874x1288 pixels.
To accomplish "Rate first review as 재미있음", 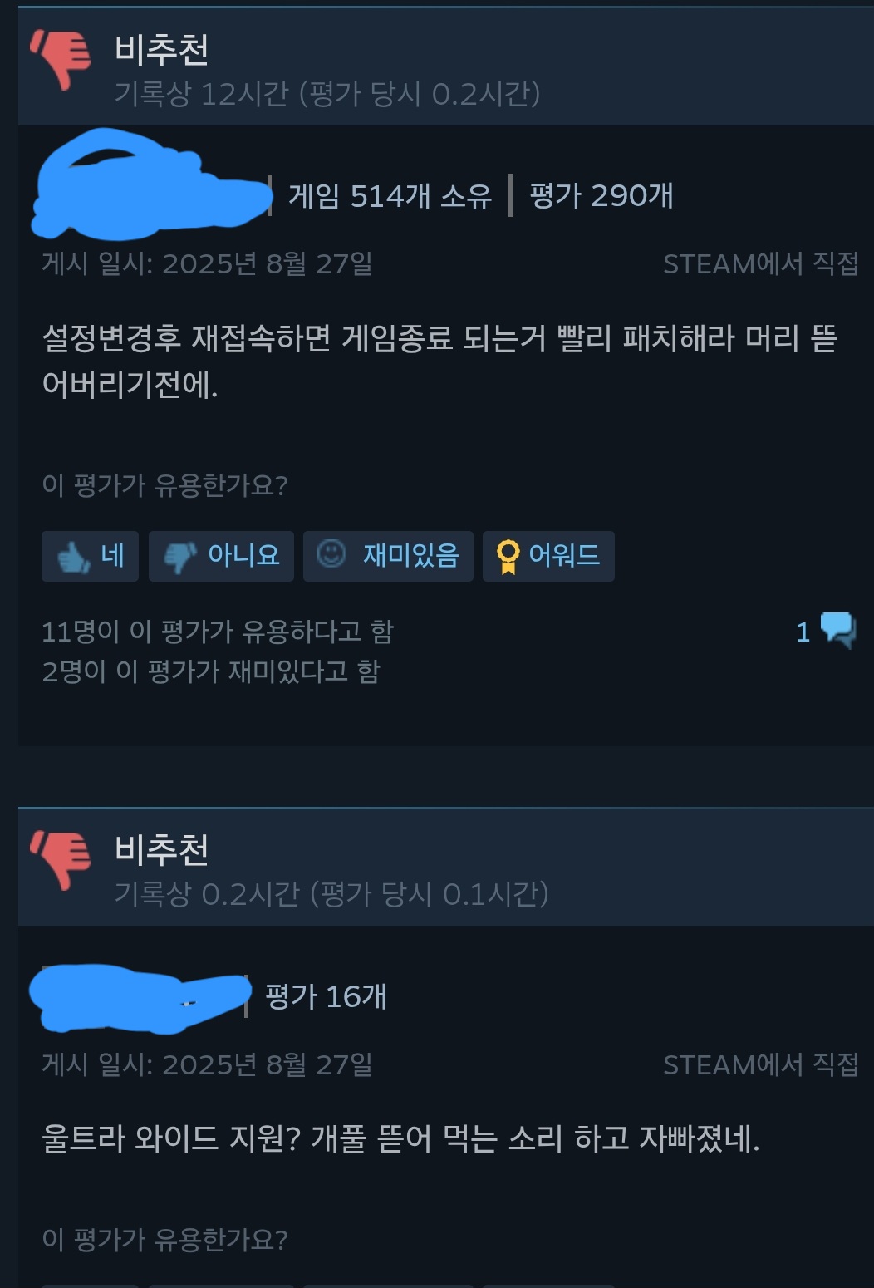I will 388,556.
